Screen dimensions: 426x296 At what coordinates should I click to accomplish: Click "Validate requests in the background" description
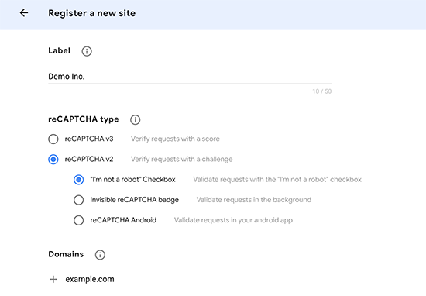click(254, 200)
